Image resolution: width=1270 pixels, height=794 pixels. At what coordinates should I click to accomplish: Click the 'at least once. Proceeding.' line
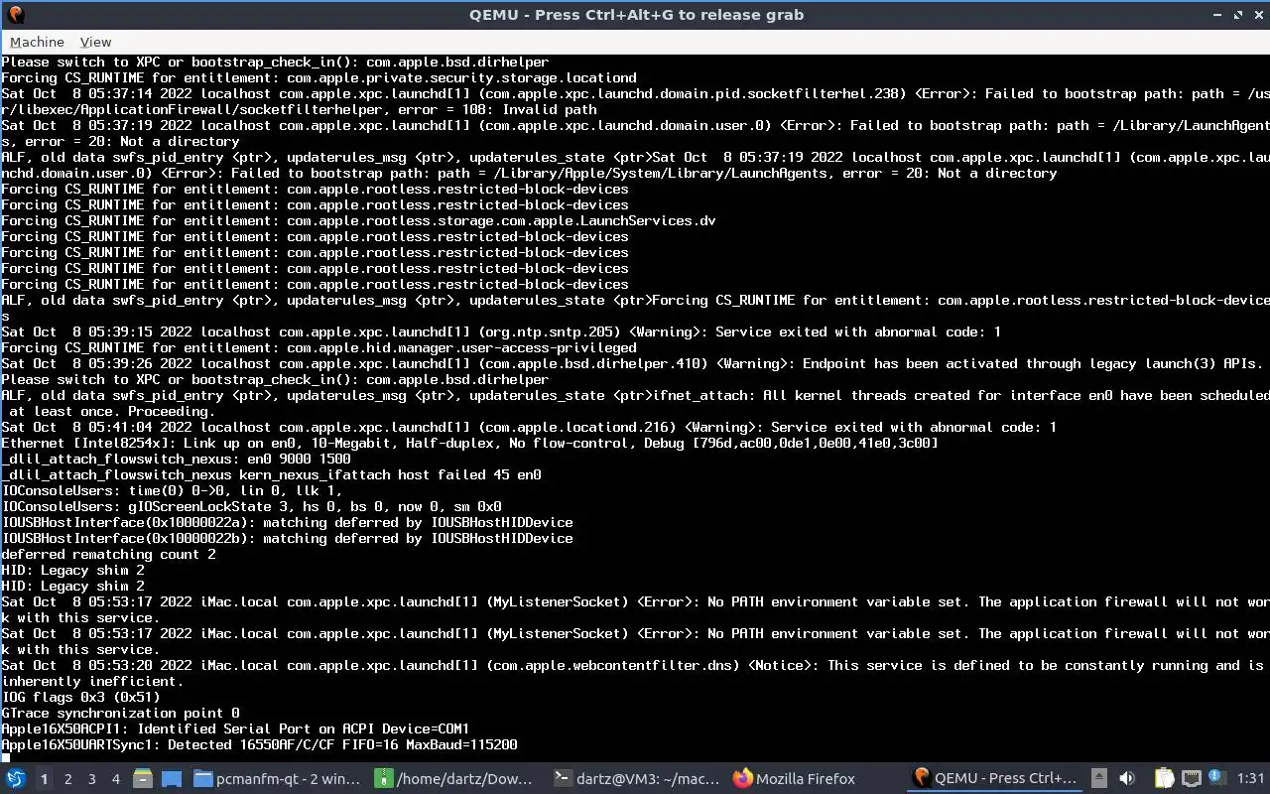tap(111, 411)
